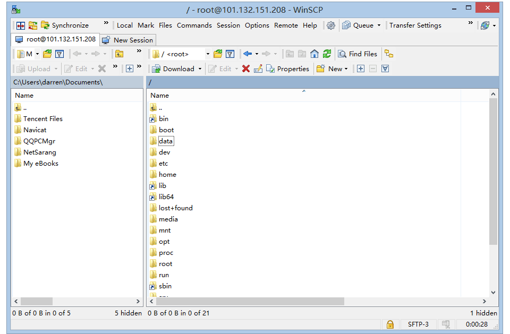Image resolution: width=510 pixels, height=334 pixels.
Task: Click the SFTP-3 protocol status indicator
Action: coord(418,324)
